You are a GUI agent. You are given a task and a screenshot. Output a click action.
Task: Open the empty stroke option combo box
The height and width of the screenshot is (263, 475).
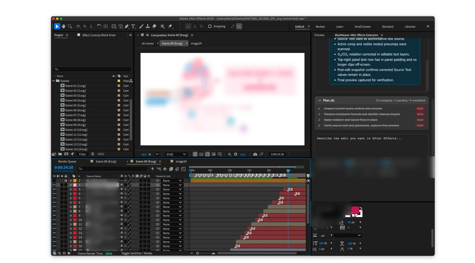pos(347,236)
